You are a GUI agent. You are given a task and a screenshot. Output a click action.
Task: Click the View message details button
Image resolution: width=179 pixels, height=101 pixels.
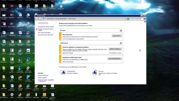(114, 59)
